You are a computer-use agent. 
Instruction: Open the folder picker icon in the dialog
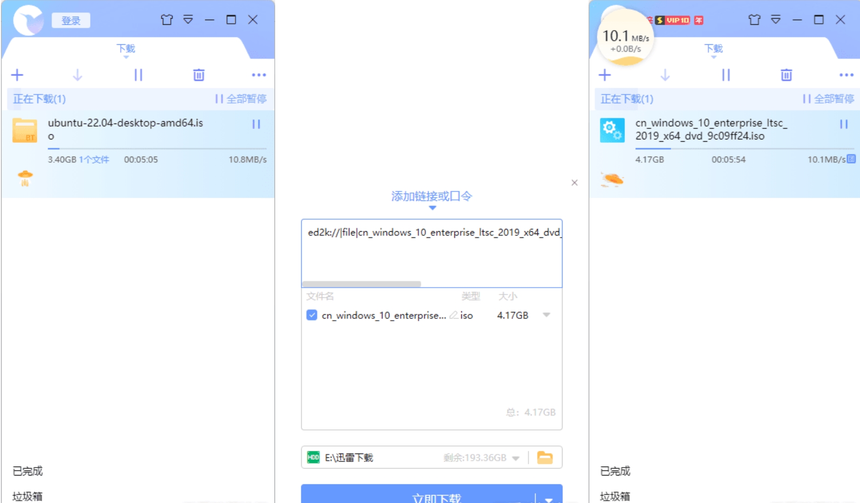[x=546, y=457]
